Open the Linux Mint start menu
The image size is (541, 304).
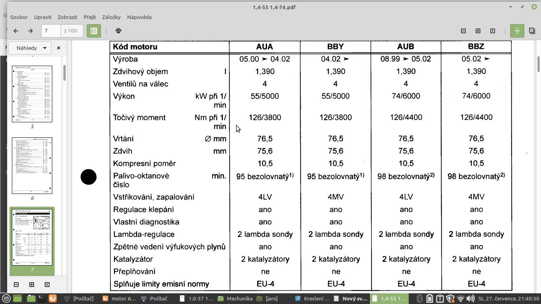coord(6,298)
